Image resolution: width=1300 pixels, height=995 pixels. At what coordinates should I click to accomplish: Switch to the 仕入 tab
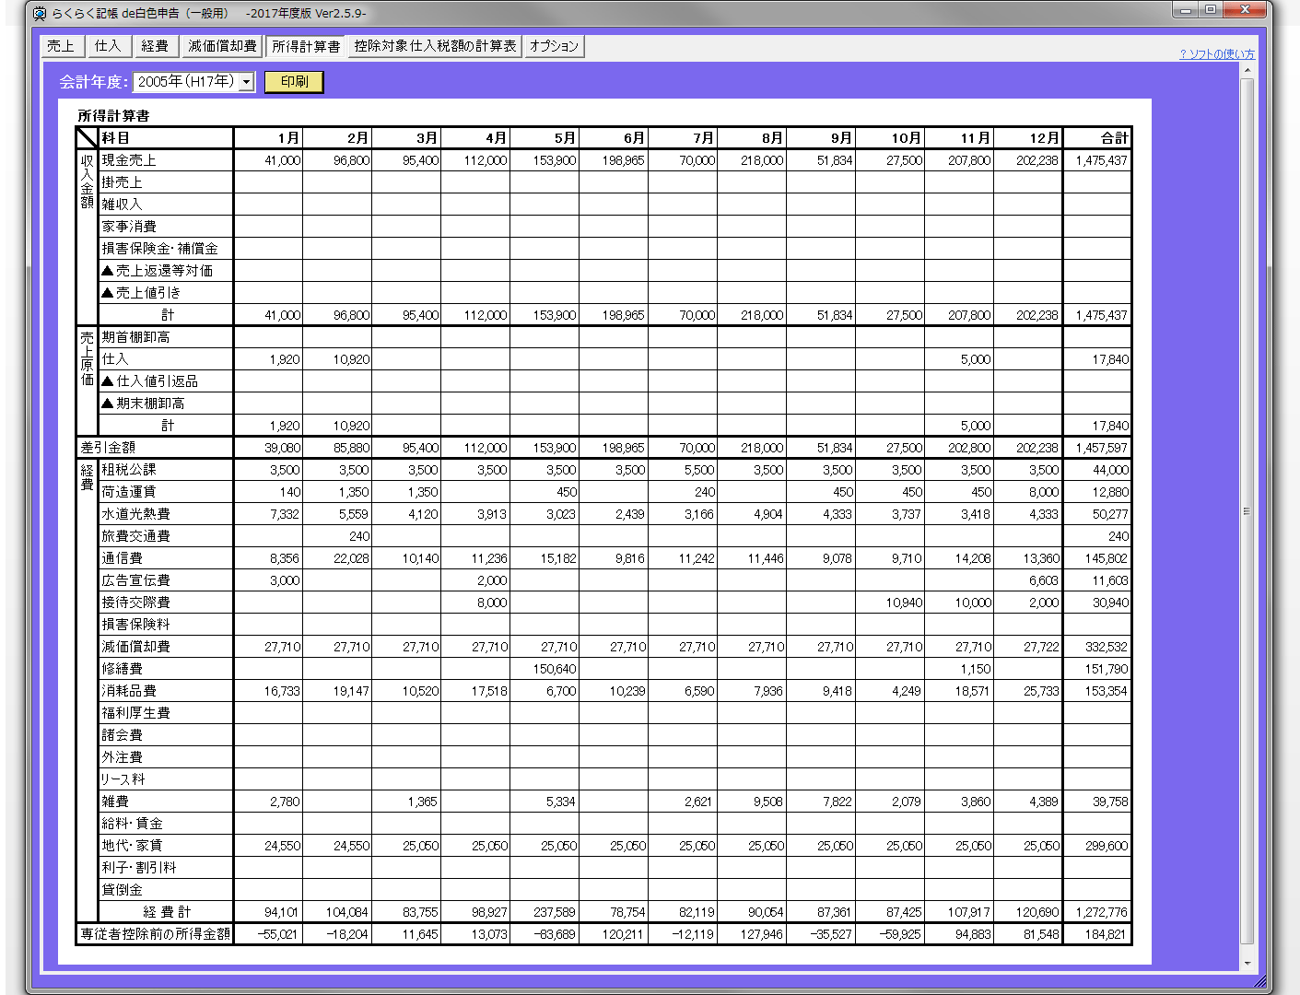point(108,46)
